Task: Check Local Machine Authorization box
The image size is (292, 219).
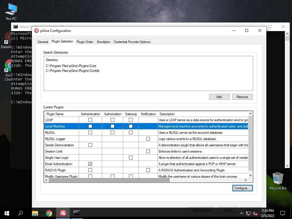Action: (x=112, y=126)
